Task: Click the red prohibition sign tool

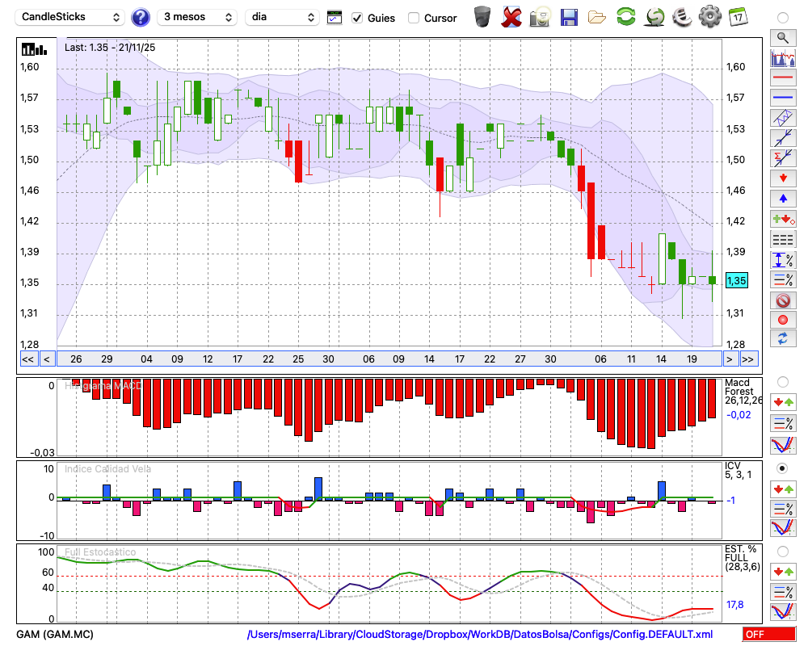Action: click(x=782, y=300)
